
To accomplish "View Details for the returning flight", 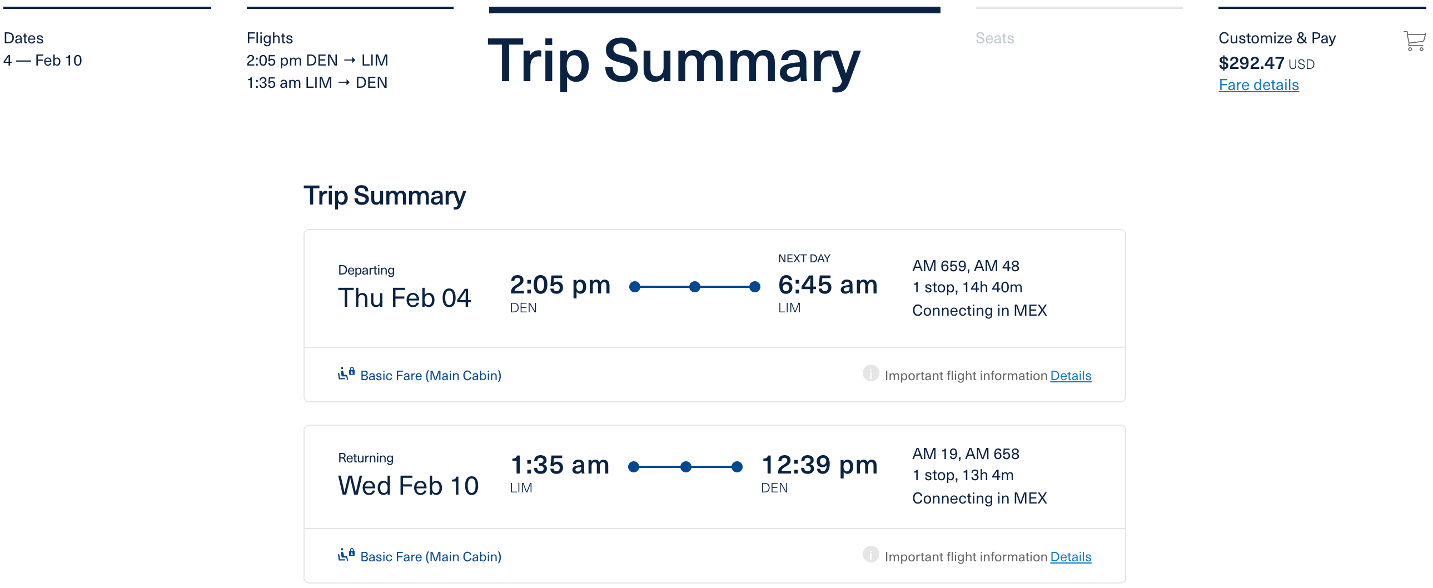I will 1070,557.
